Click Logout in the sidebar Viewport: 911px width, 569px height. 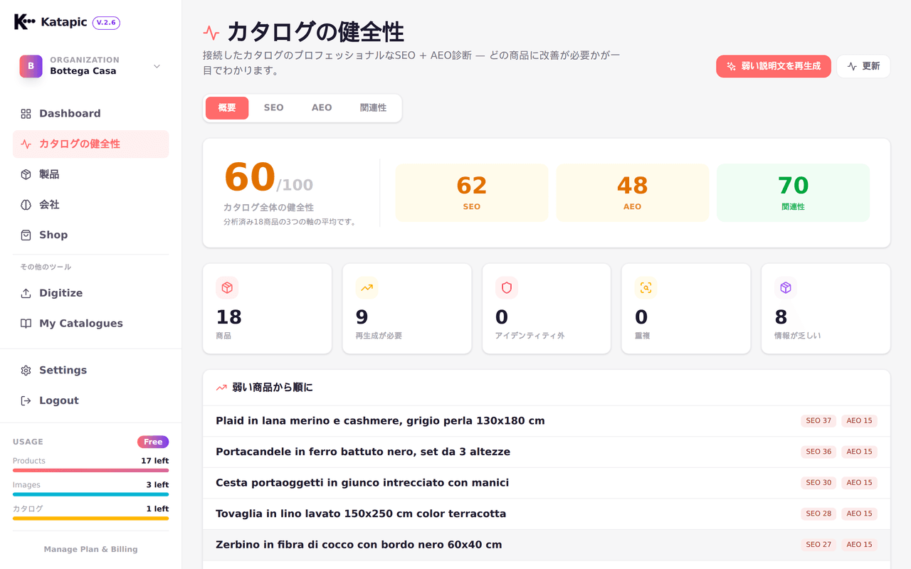pos(91,400)
